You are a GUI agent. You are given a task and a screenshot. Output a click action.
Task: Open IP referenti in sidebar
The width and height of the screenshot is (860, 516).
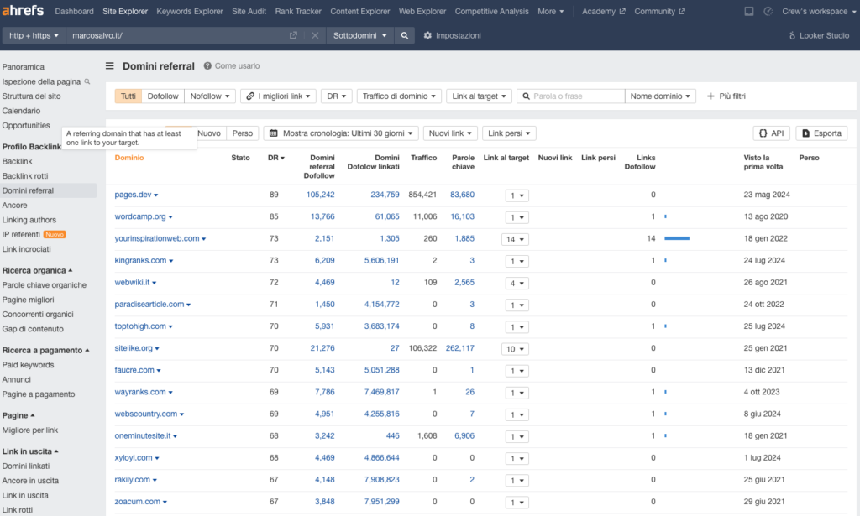(21, 234)
